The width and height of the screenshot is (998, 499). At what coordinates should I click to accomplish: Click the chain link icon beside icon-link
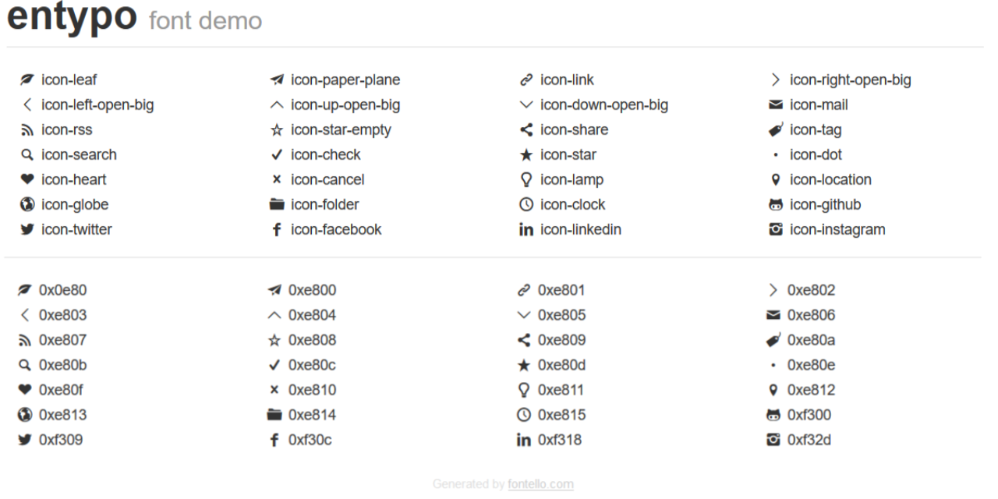click(526, 80)
